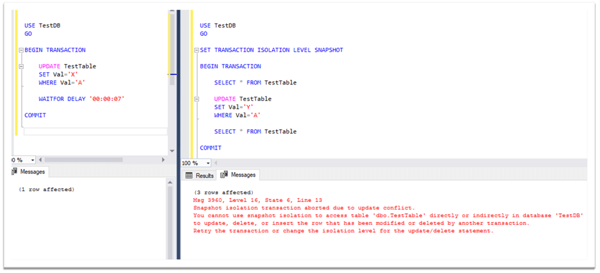The width and height of the screenshot is (600, 273).
Task: Click the last SELECT * FROM TestTable line
Action: coord(255,132)
